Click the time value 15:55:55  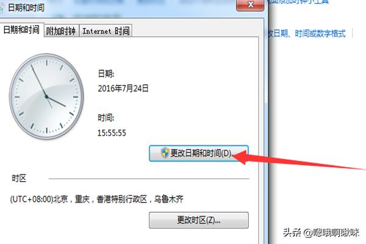click(x=112, y=133)
